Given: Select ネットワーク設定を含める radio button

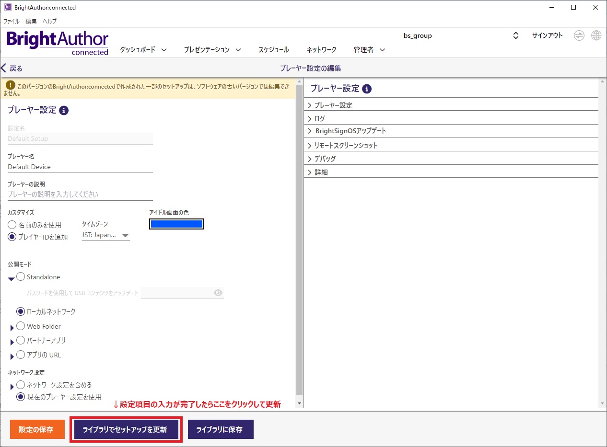Looking at the screenshot, I should coord(21,384).
